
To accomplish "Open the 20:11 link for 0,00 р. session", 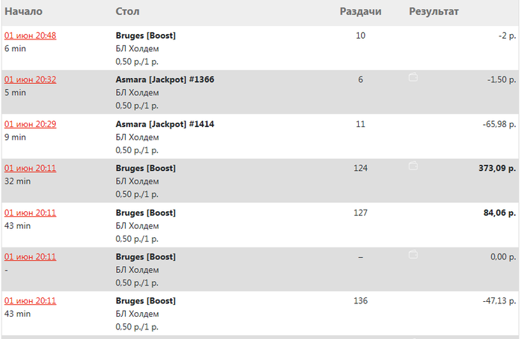I will [31, 257].
